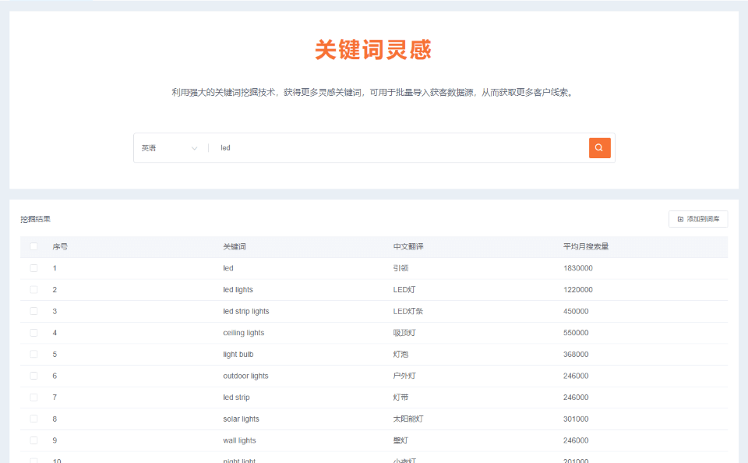This screenshot has width=748, height=463.
Task: Click the keyword input field containing 'led'
Action: tap(397, 148)
